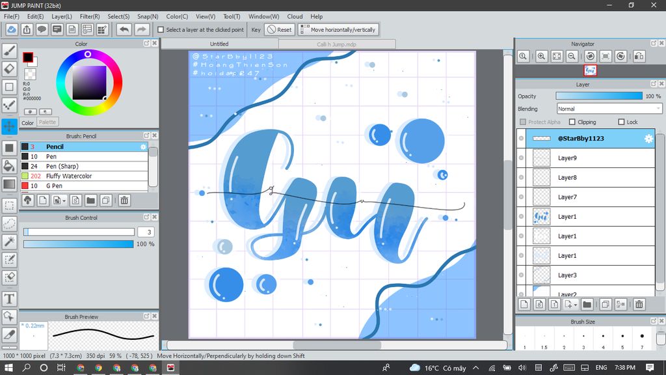Screen dimensions: 666x375
Task: Open Windows Start menu
Action: coord(8,368)
